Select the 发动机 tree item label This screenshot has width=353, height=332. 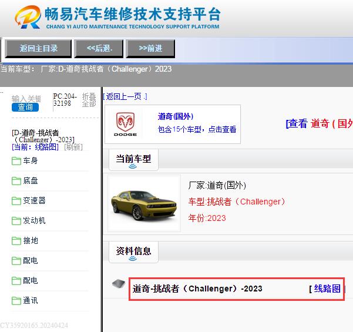34,221
